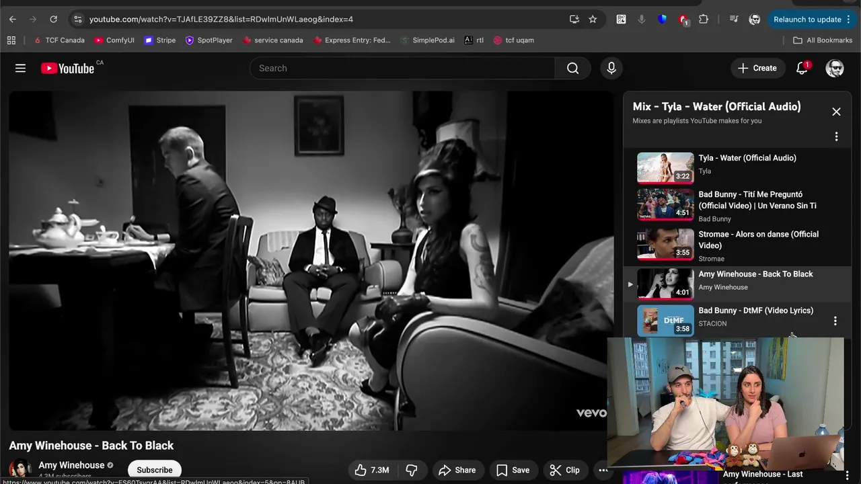Viewport: 861px width, 484px height.
Task: Play Bad Bunny - Tití Me Preguntó thumbnail
Action: [x=665, y=204]
